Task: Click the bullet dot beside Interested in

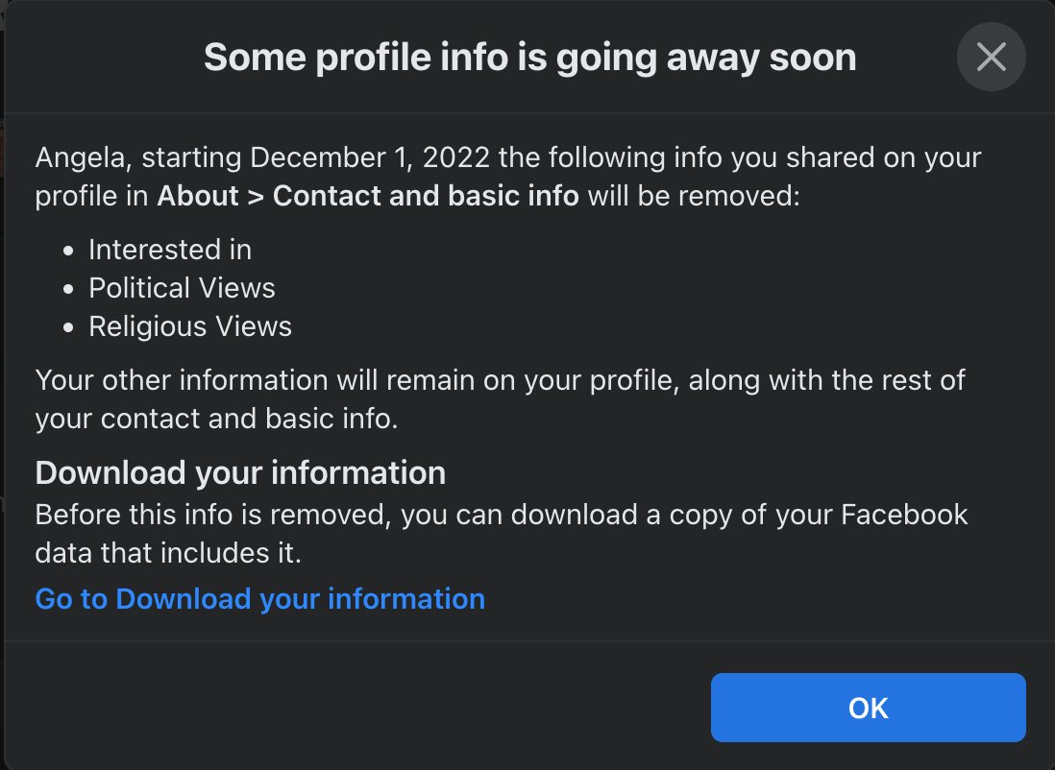Action: (68, 251)
